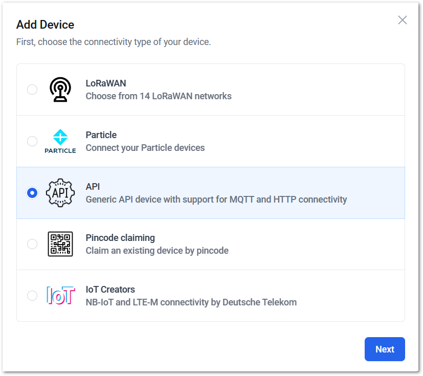423x376 pixels.
Task: Select the Pincode claiming radio button
Action: pyautogui.click(x=32, y=244)
